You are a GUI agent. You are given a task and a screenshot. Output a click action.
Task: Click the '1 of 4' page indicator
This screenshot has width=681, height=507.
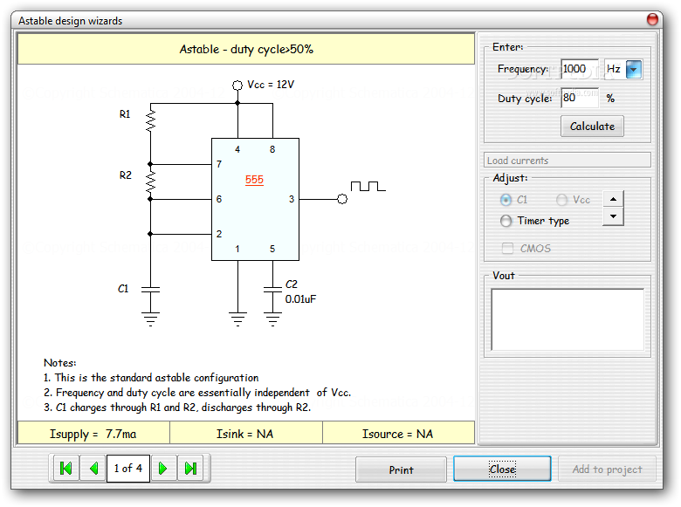click(128, 469)
